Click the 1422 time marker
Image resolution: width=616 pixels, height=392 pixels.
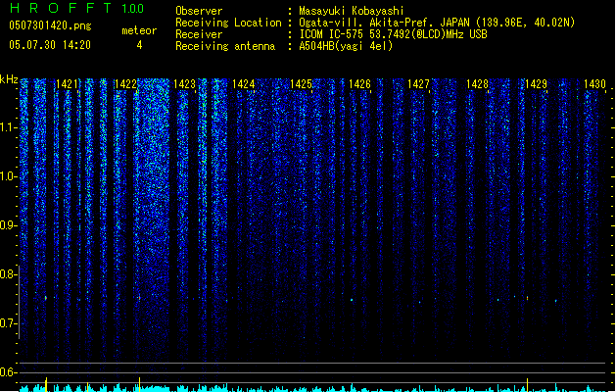[x=125, y=84]
